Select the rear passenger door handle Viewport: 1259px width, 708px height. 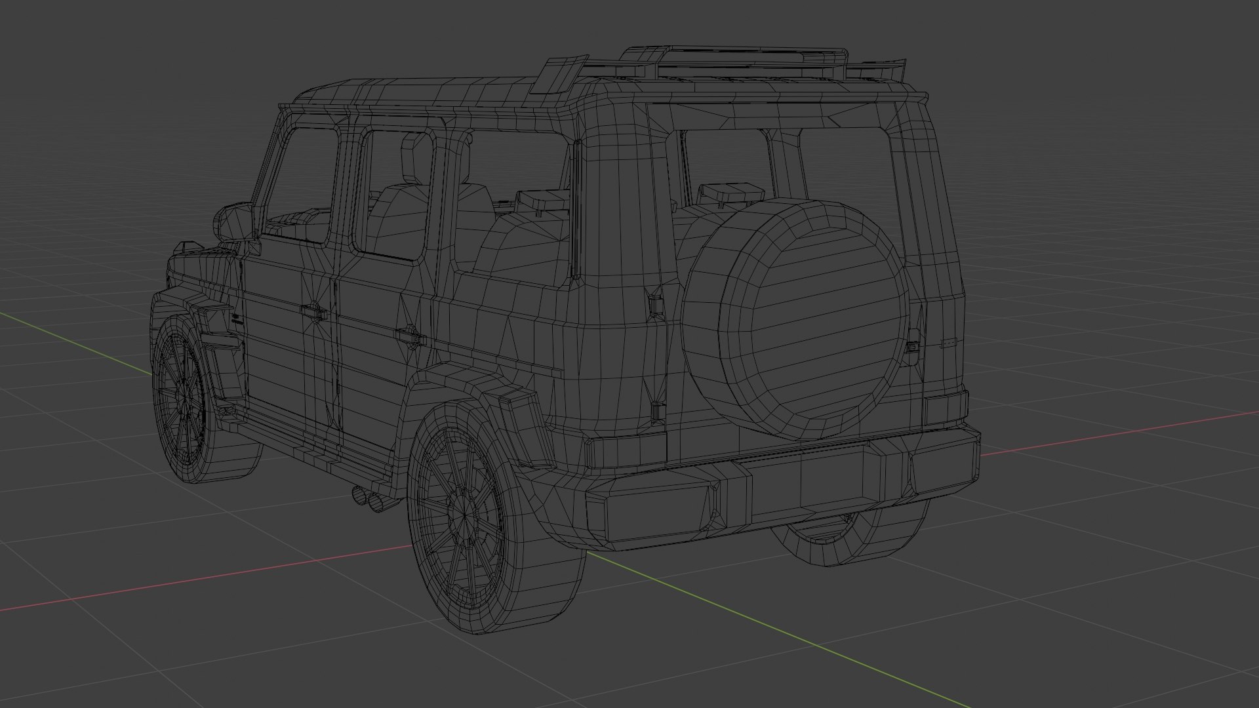[410, 336]
